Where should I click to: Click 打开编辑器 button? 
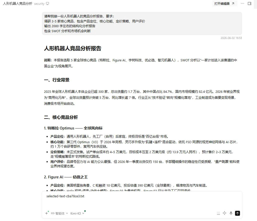point(224,3)
